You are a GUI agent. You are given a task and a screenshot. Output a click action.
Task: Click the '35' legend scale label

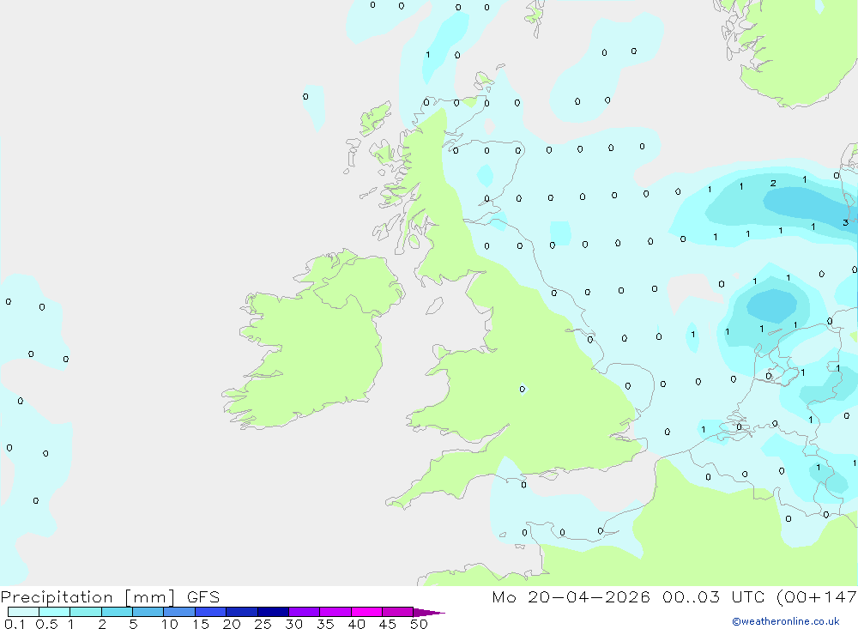pos(325,624)
